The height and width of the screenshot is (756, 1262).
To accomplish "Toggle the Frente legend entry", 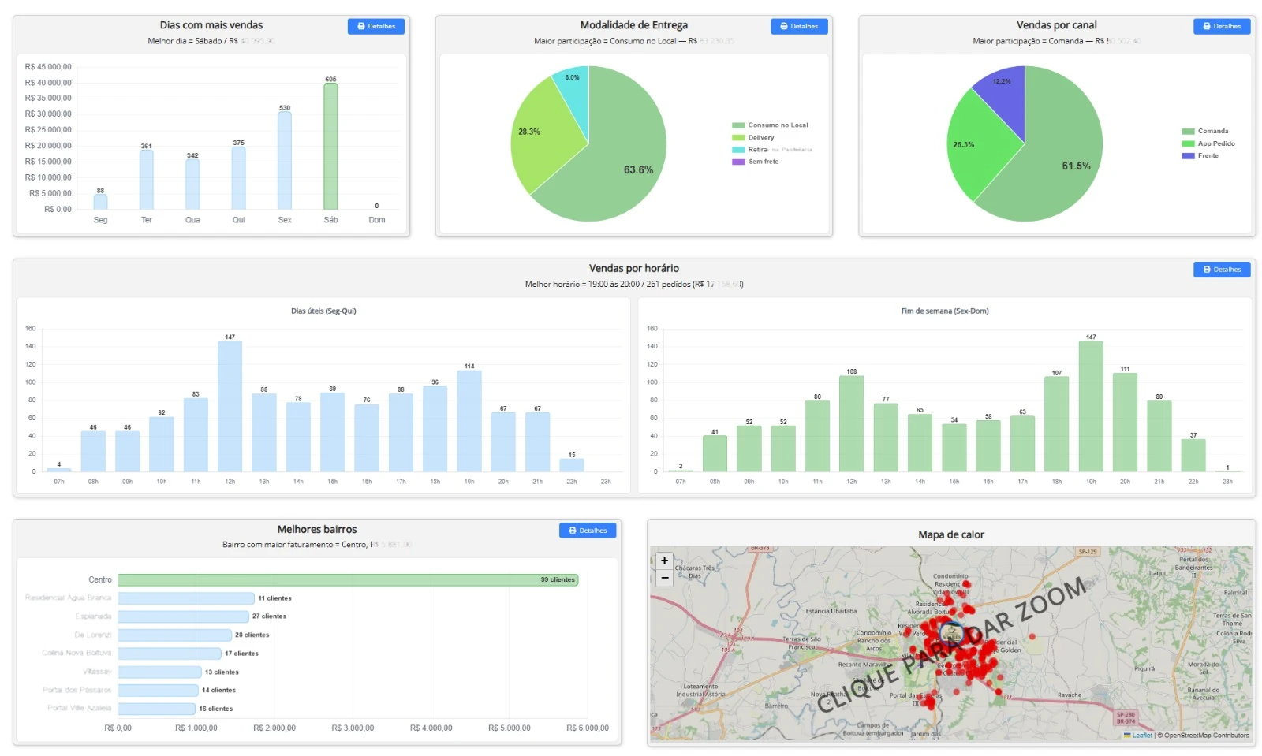I will tap(1200, 156).
